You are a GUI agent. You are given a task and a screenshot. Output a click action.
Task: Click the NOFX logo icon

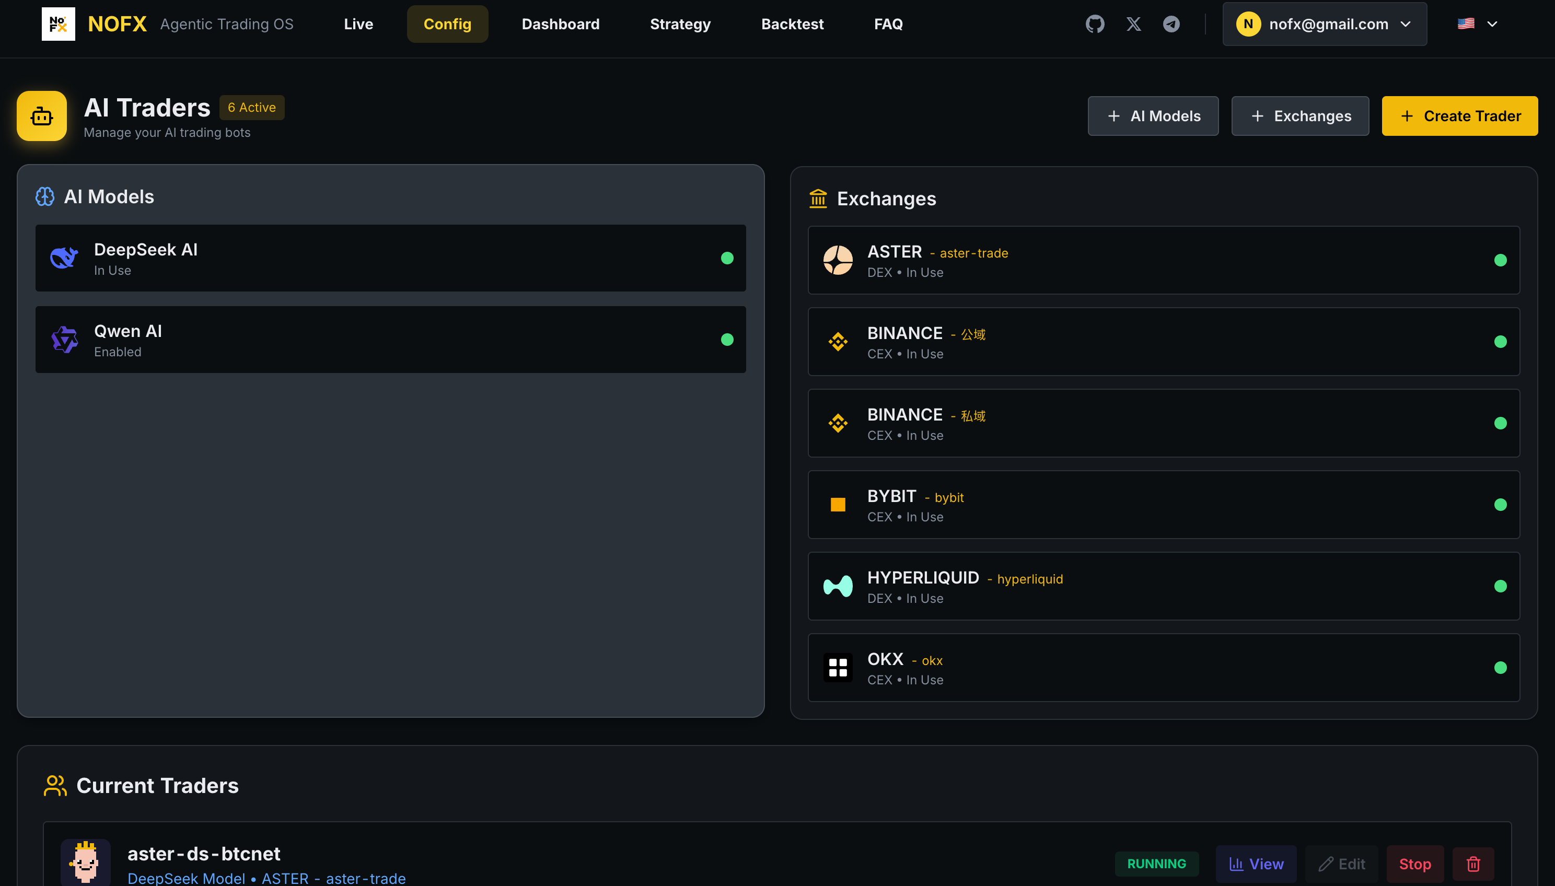59,24
